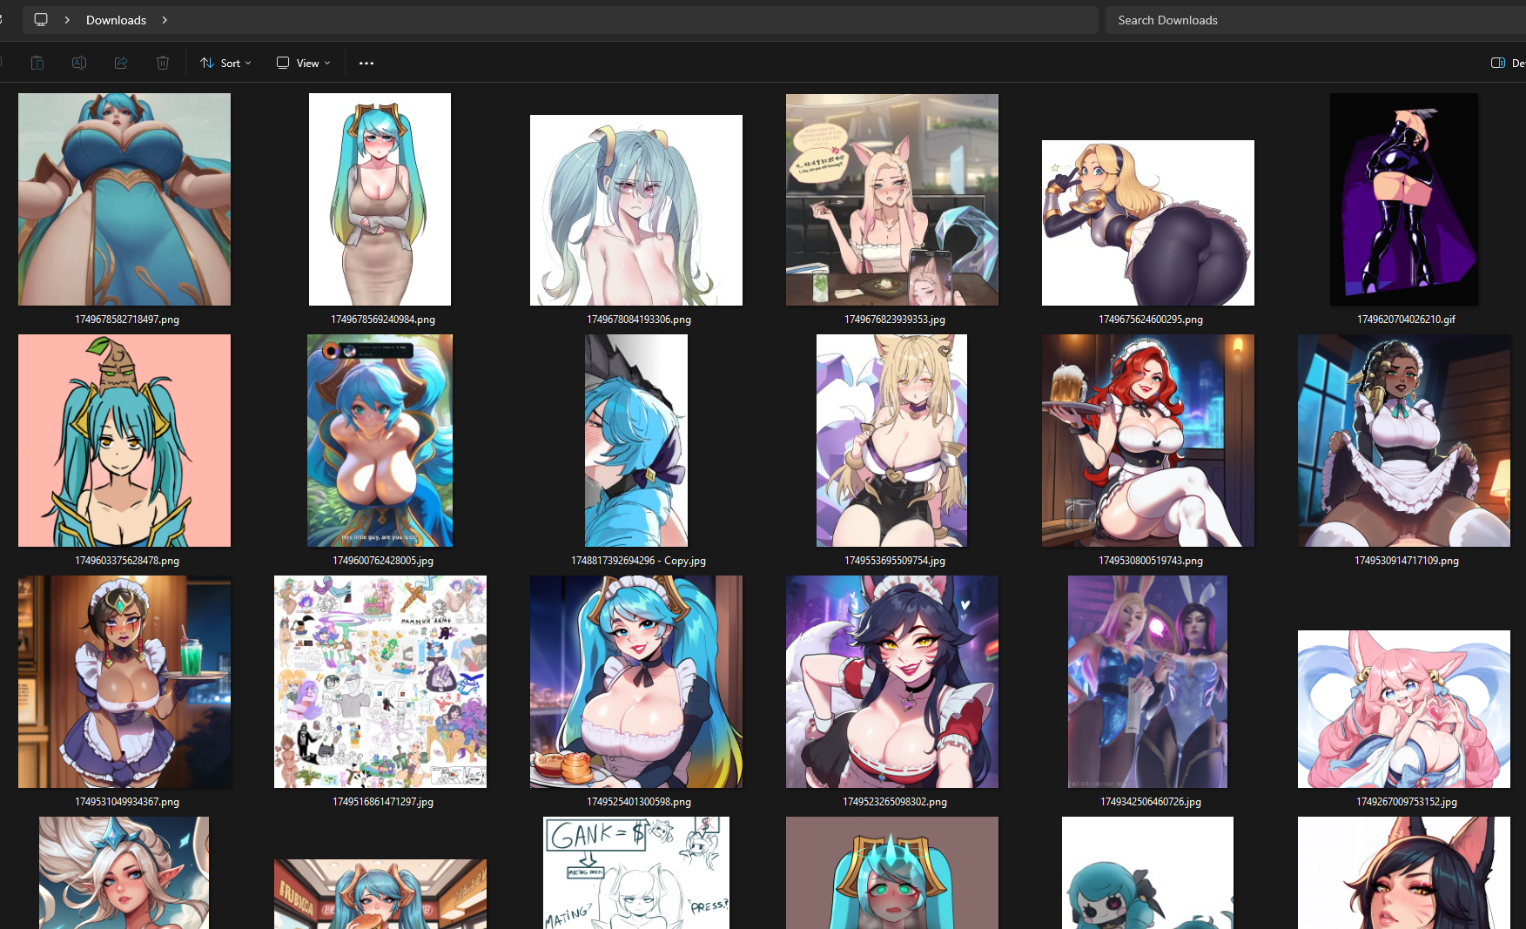Select file name 1749600762428005.jpg

pos(383,561)
